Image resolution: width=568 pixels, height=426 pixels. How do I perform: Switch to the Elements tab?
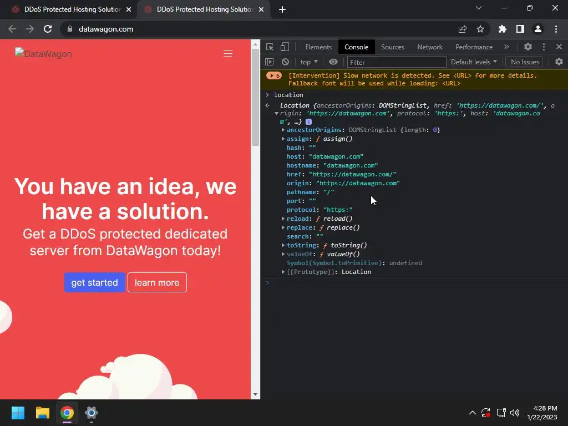click(x=318, y=47)
